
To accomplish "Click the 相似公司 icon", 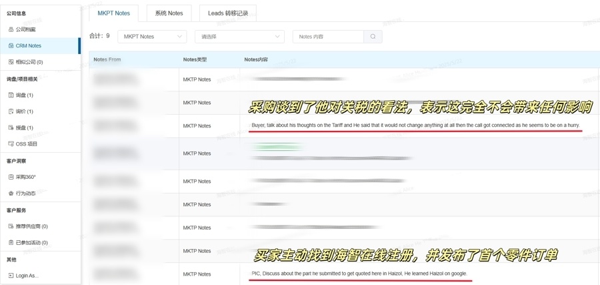I will (x=11, y=62).
